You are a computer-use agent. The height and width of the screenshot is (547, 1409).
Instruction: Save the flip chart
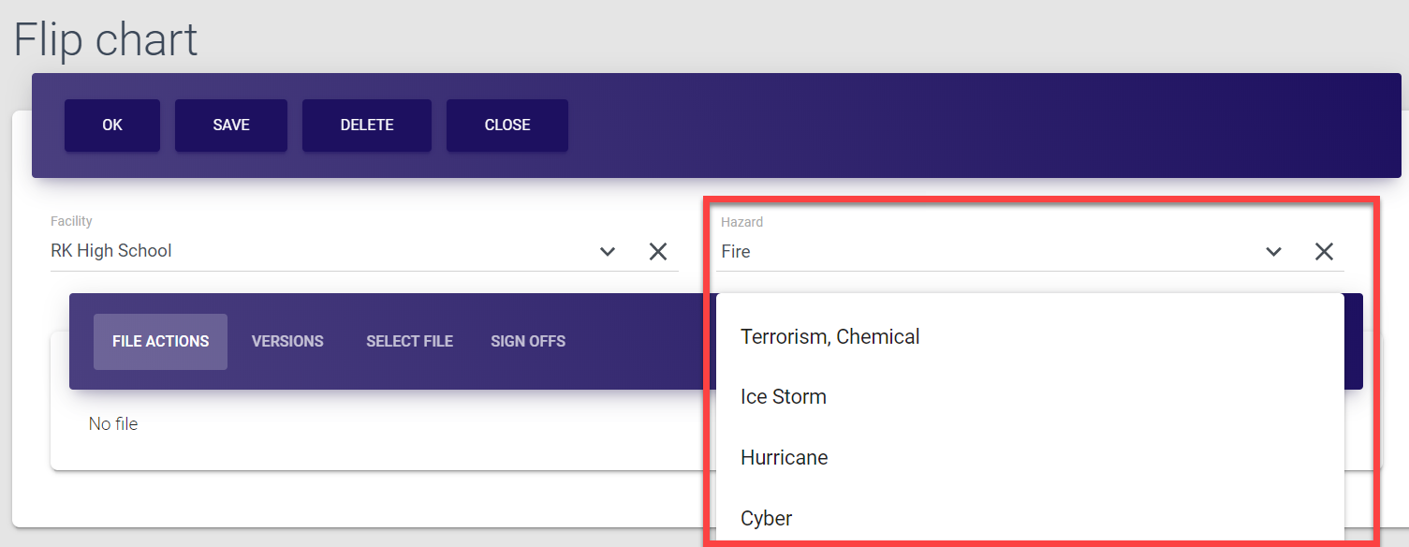coord(231,126)
